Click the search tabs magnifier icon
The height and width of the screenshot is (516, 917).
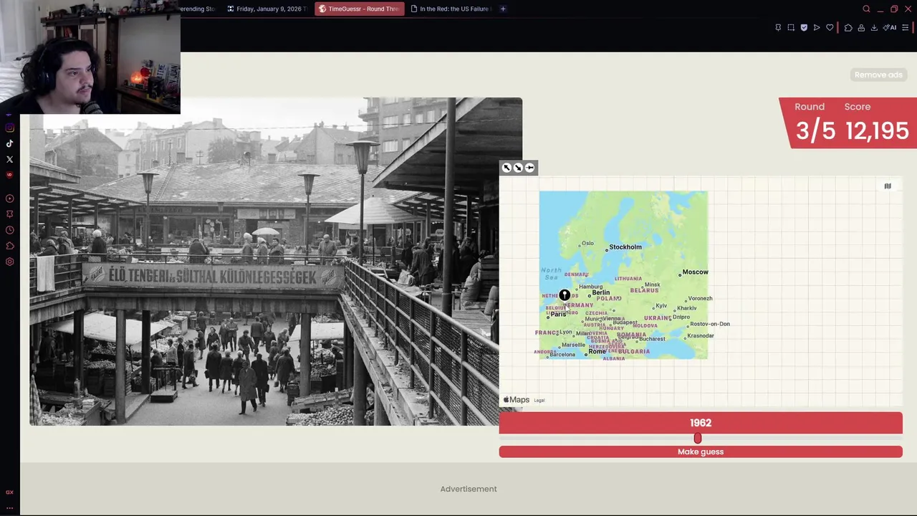click(x=866, y=9)
